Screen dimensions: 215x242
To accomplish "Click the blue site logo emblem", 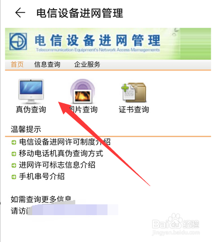I will (18, 41).
